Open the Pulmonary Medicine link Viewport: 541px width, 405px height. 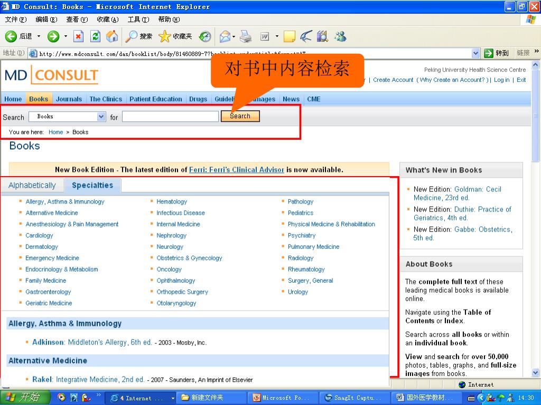(314, 247)
